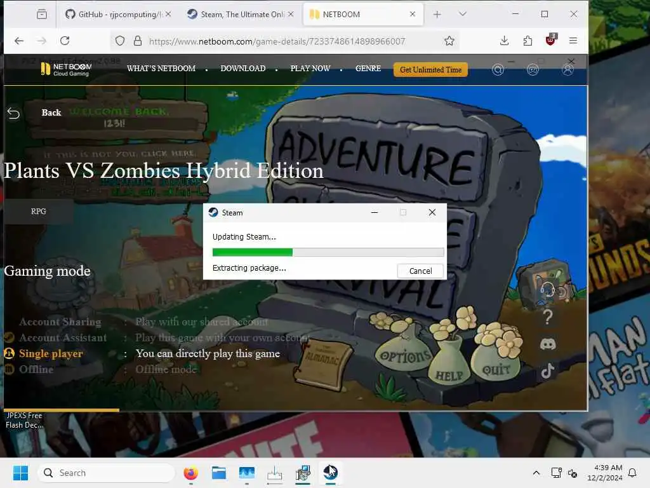
Task: Open a new browser tab
Action: point(437,14)
